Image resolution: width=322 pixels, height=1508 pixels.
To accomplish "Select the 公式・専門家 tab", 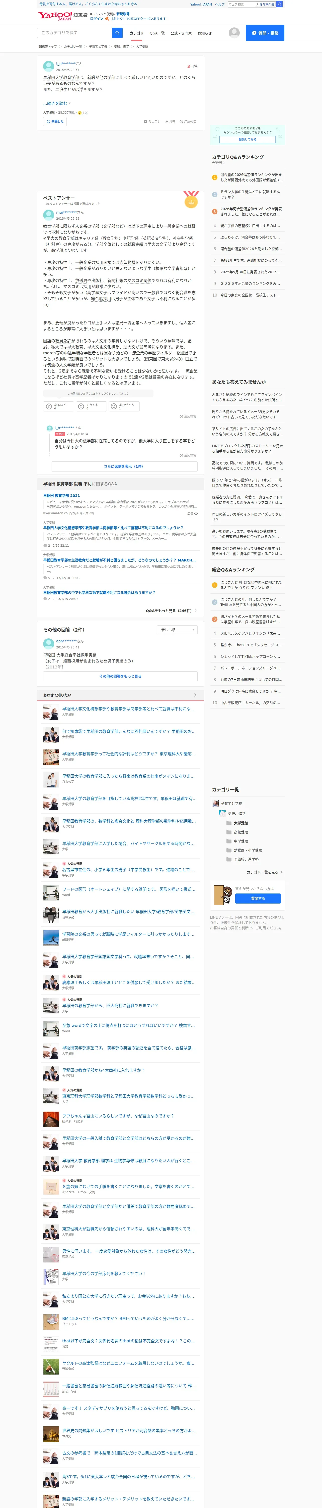I will point(181,33).
